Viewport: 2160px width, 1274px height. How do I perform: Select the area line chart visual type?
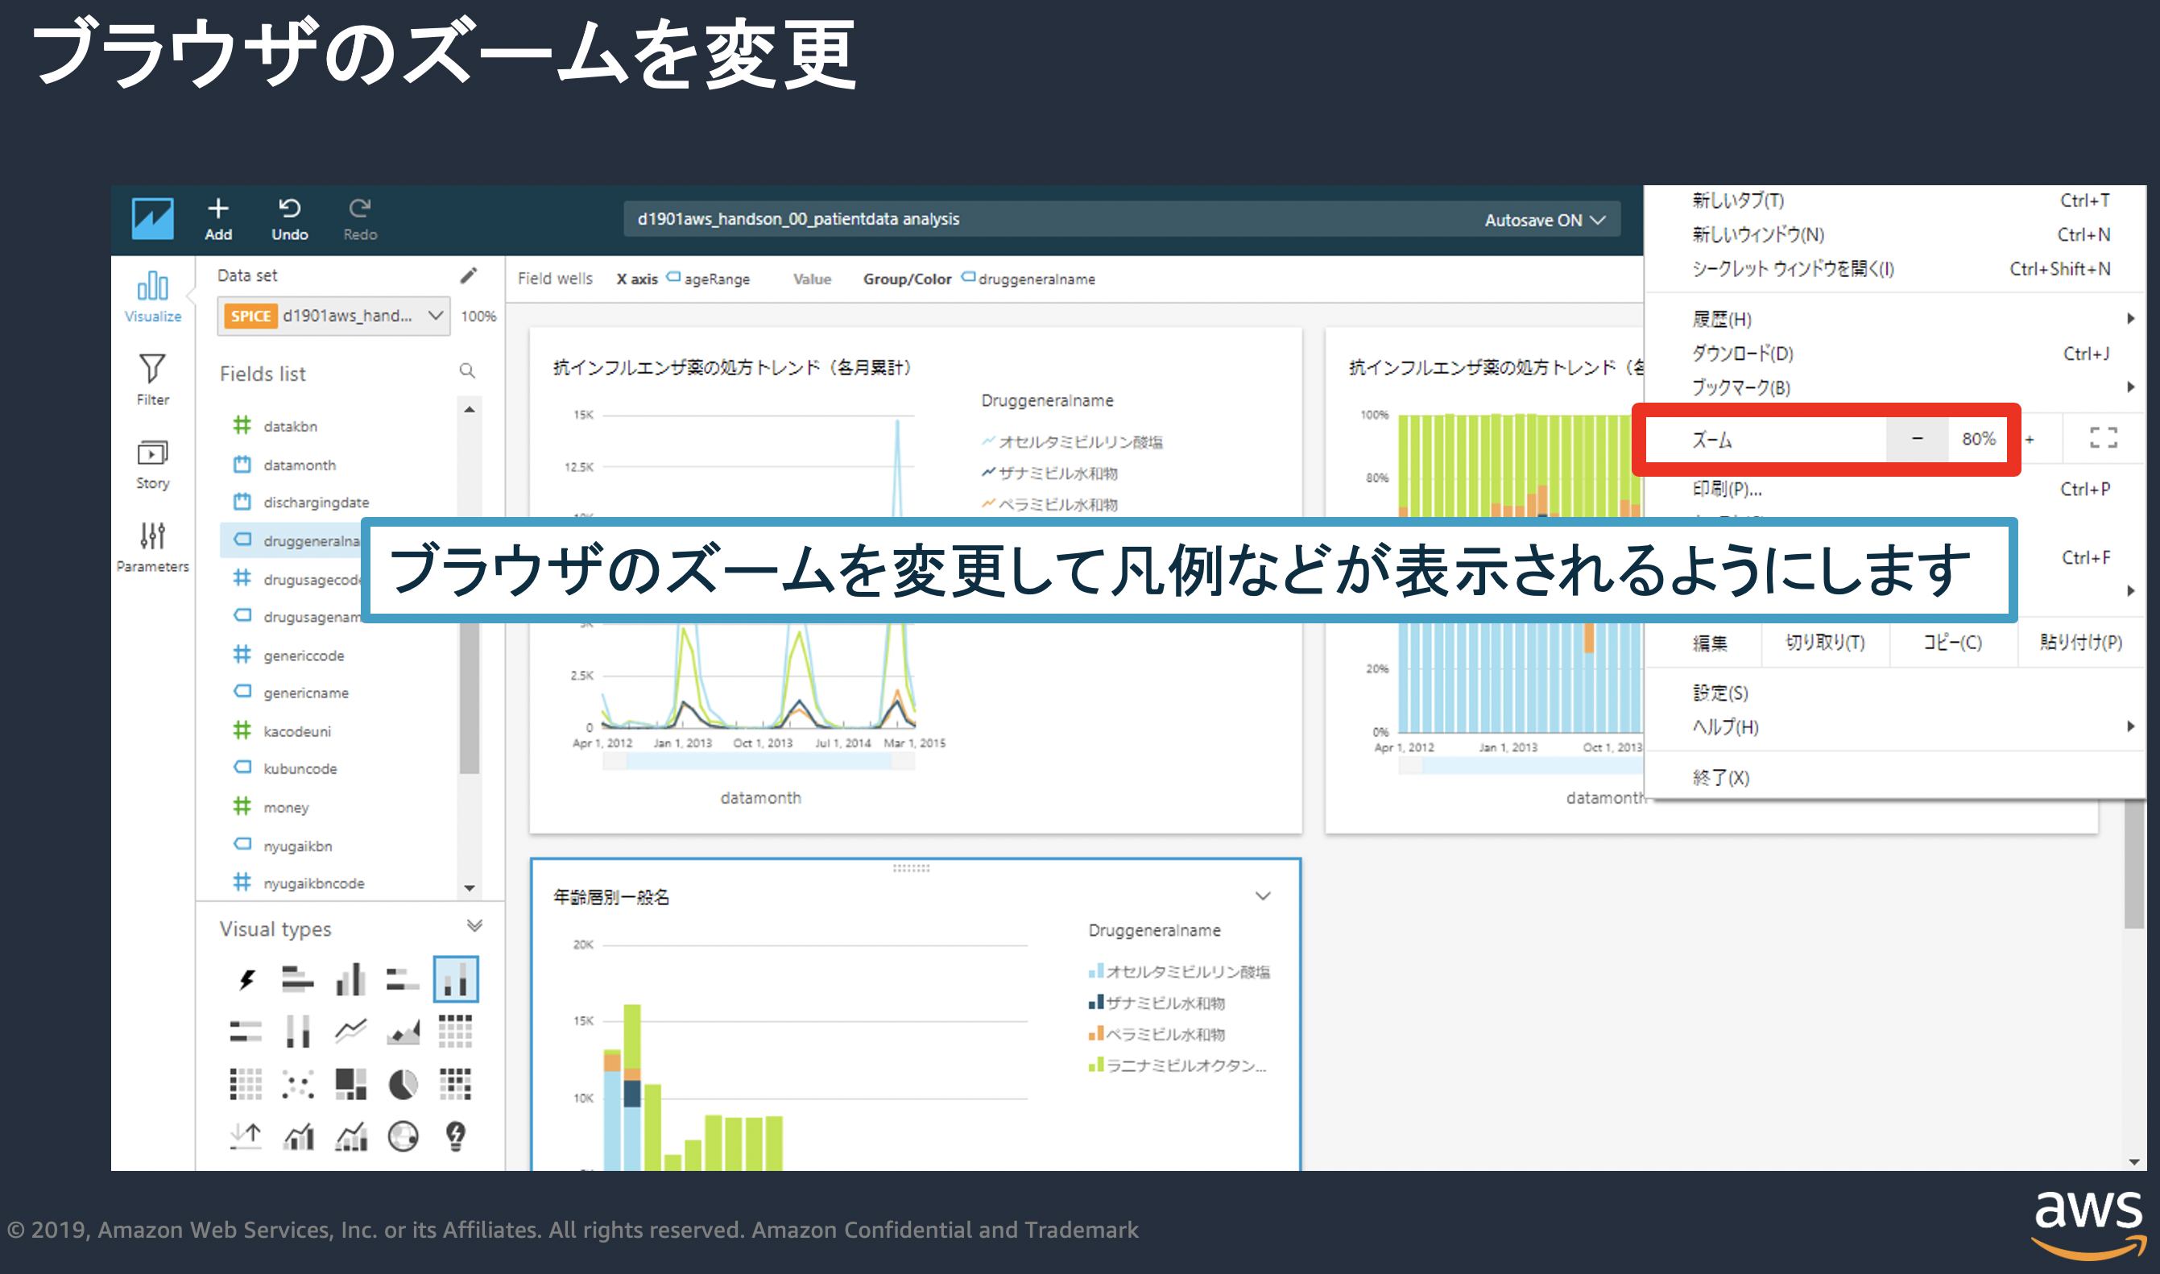(403, 1031)
